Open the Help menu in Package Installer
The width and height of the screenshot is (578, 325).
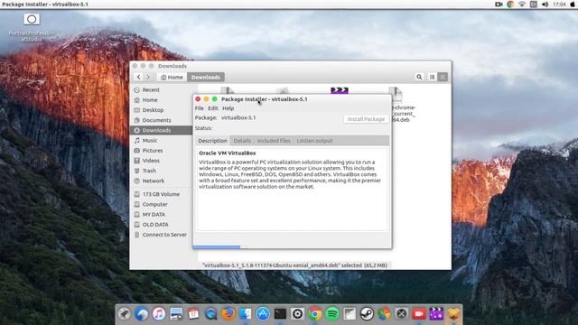pos(228,108)
